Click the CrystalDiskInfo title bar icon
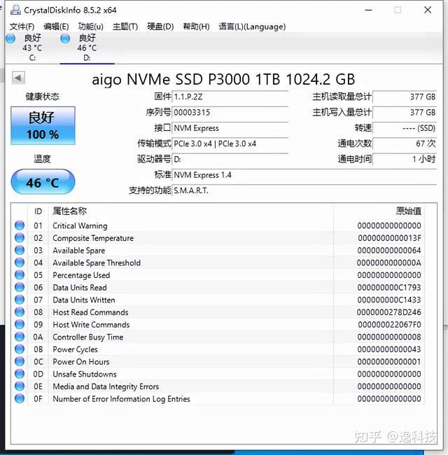 (x=15, y=10)
